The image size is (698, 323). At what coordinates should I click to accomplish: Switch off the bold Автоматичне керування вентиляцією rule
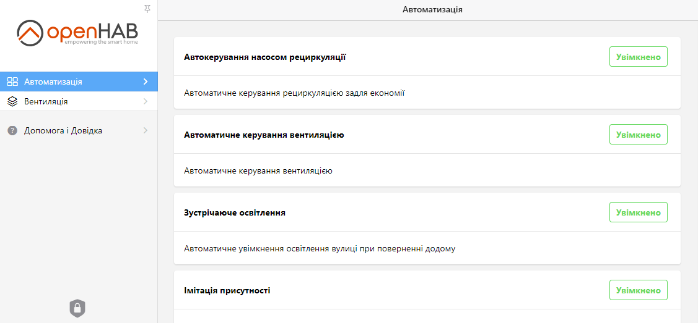[x=638, y=135]
